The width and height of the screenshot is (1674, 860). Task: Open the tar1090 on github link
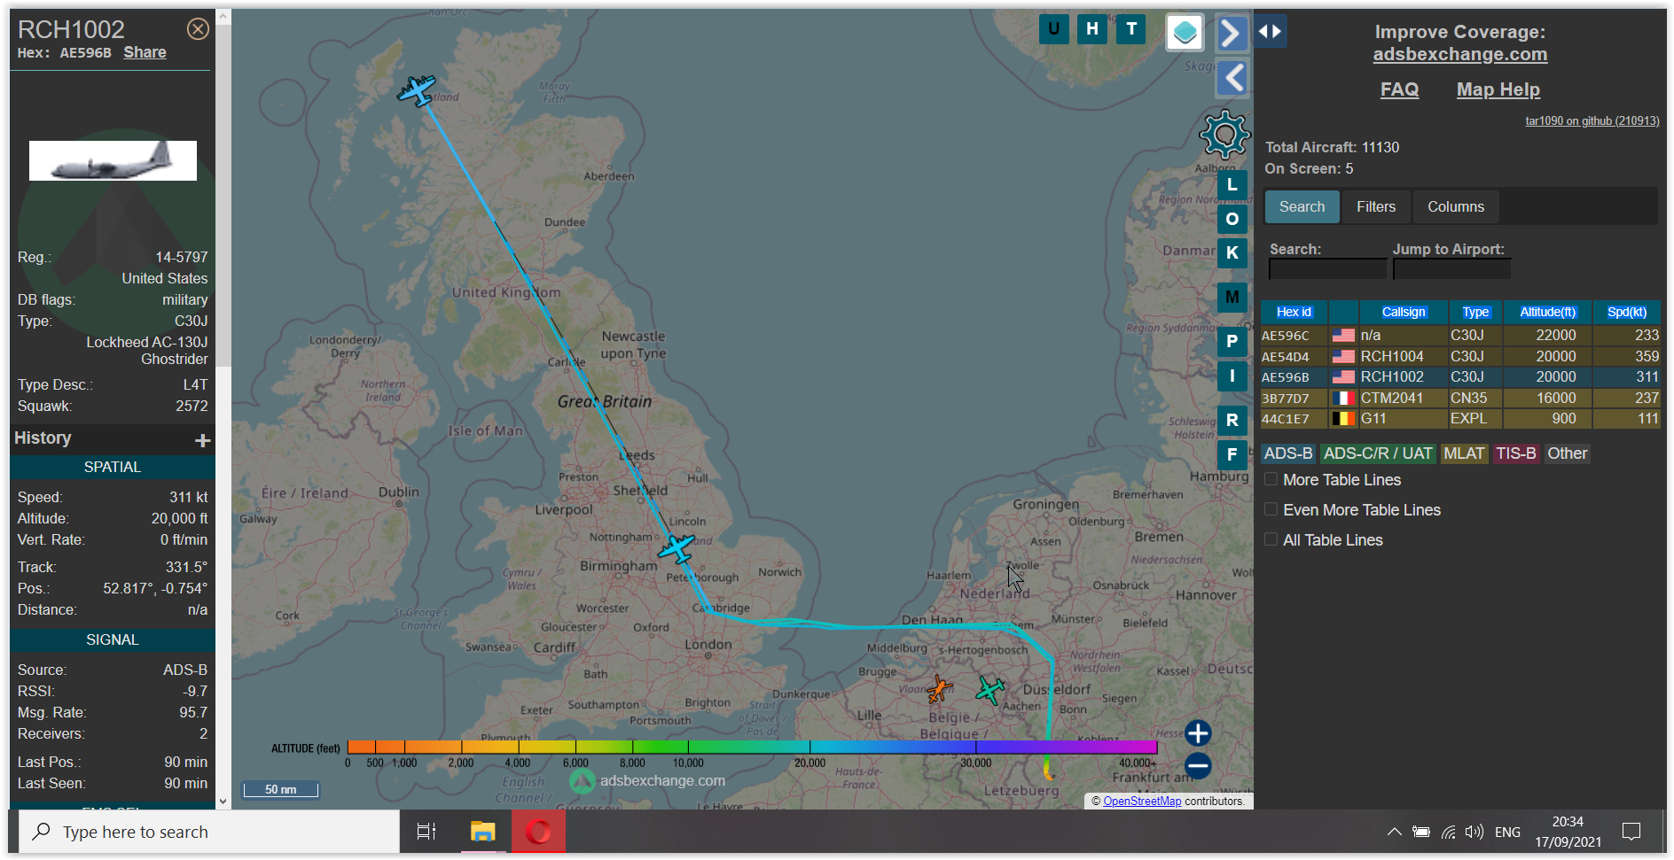tap(1592, 121)
